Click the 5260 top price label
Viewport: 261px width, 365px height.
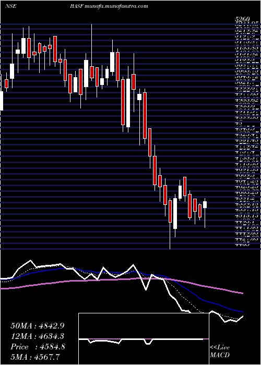[x=242, y=19]
